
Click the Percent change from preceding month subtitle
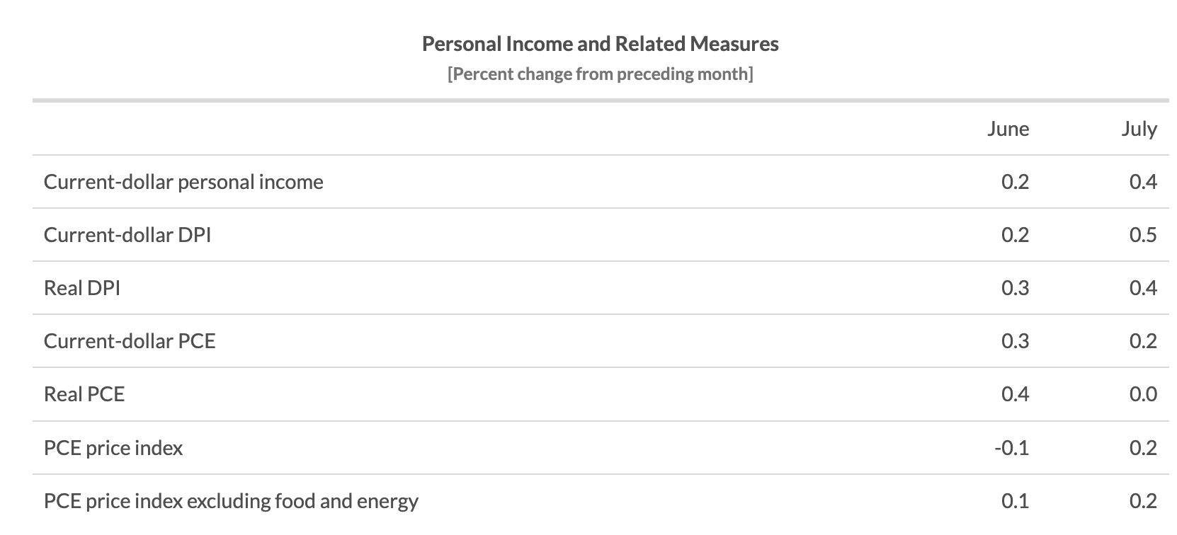tap(600, 74)
